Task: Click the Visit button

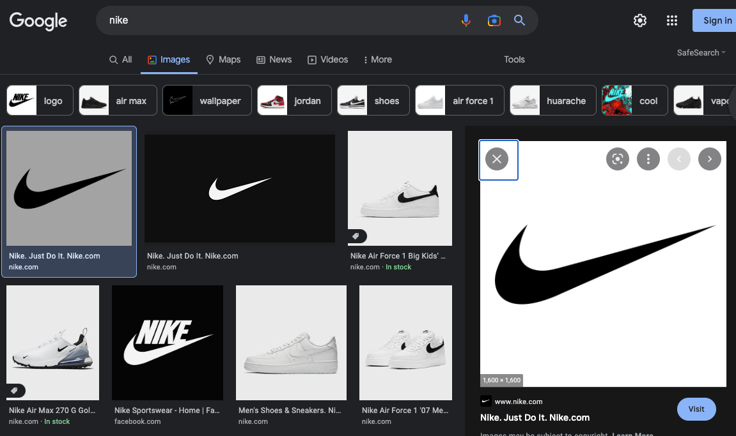Action: pos(696,409)
